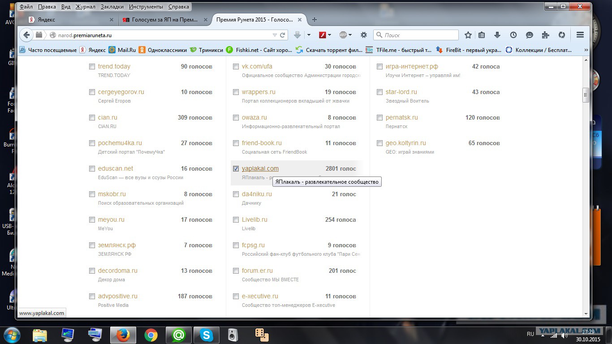Open download button dropdown arrow

click(x=309, y=35)
